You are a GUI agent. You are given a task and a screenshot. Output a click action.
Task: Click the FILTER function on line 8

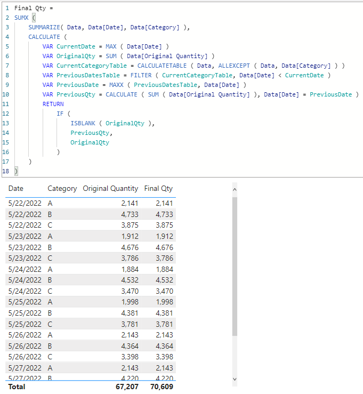pos(141,75)
